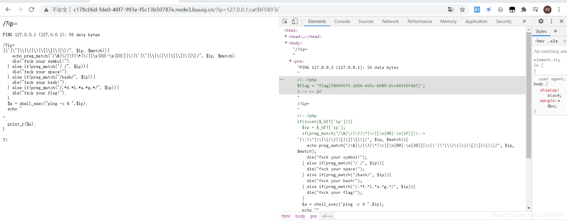
Task: Bookmark this page with the star
Action: (462, 10)
